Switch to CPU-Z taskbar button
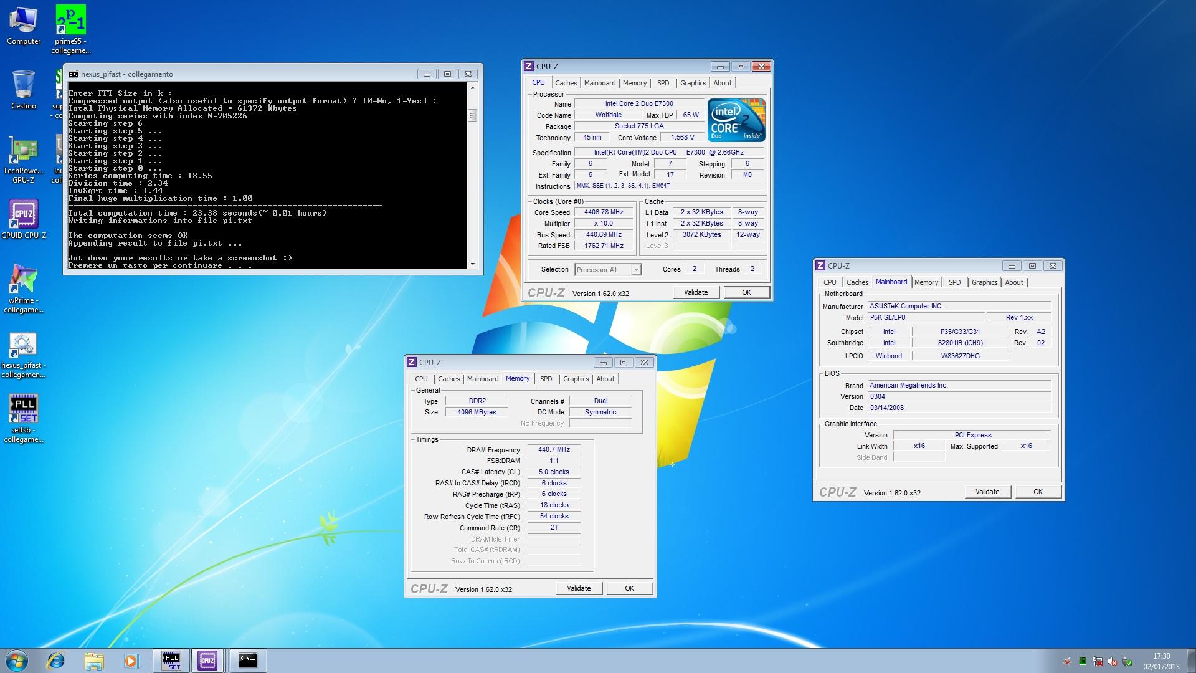The width and height of the screenshot is (1196, 673). pos(208,661)
